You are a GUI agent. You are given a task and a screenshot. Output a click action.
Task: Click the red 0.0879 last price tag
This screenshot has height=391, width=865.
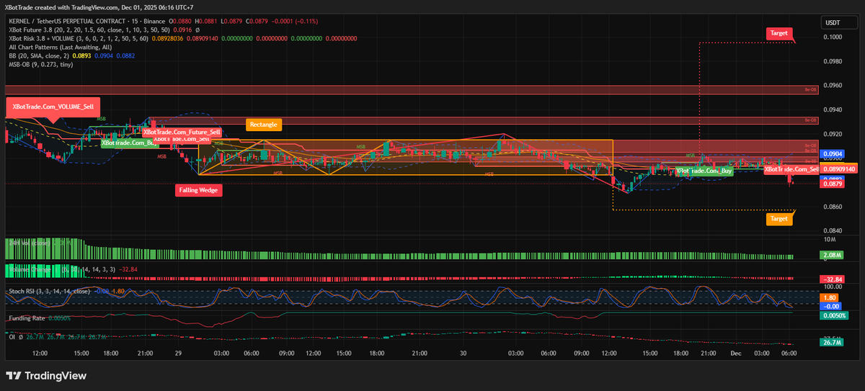point(833,184)
